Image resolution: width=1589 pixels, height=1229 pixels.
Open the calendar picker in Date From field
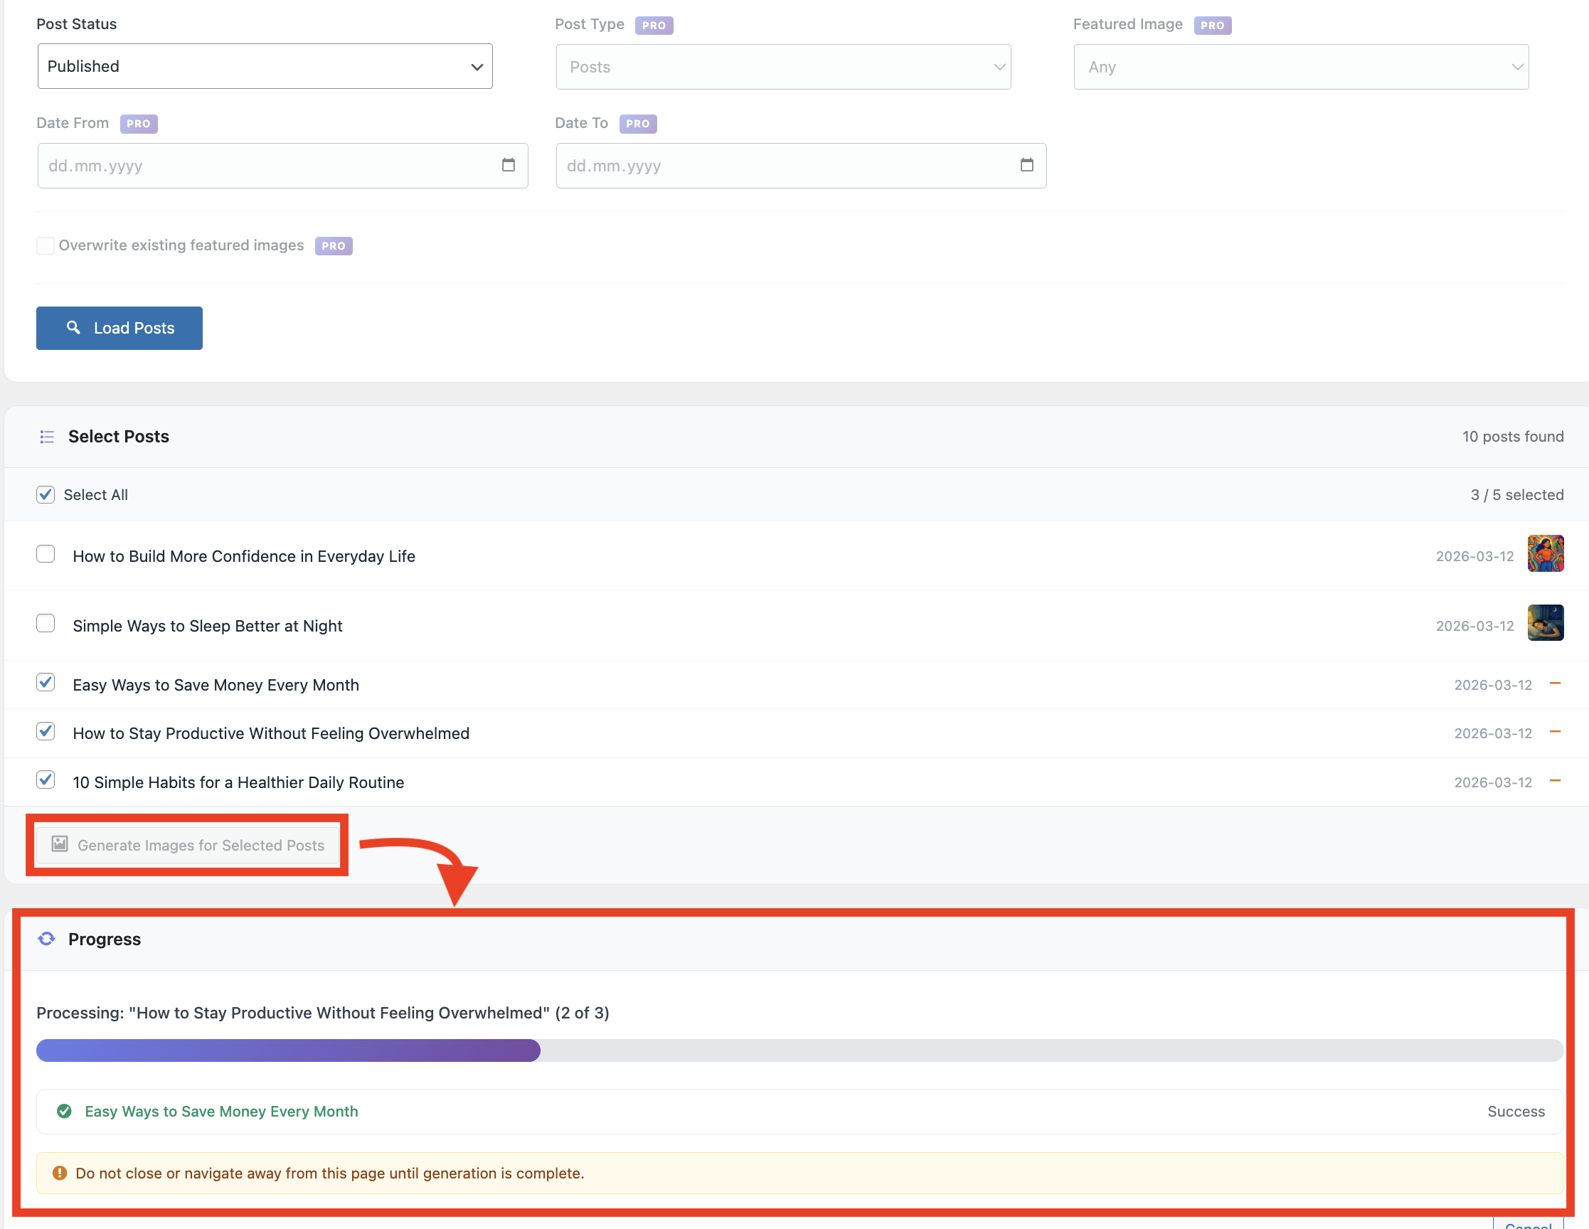tap(508, 165)
